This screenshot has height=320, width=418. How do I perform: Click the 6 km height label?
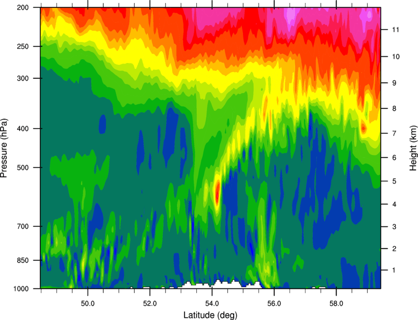pos(394,158)
